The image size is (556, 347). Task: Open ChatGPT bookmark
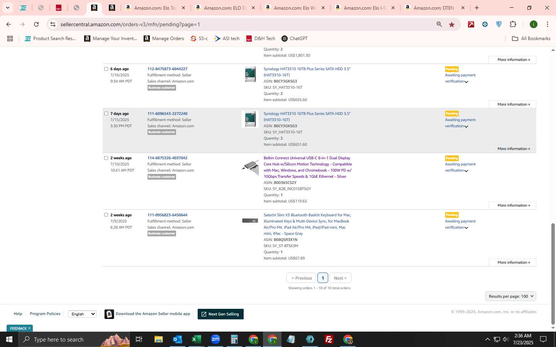[295, 39]
